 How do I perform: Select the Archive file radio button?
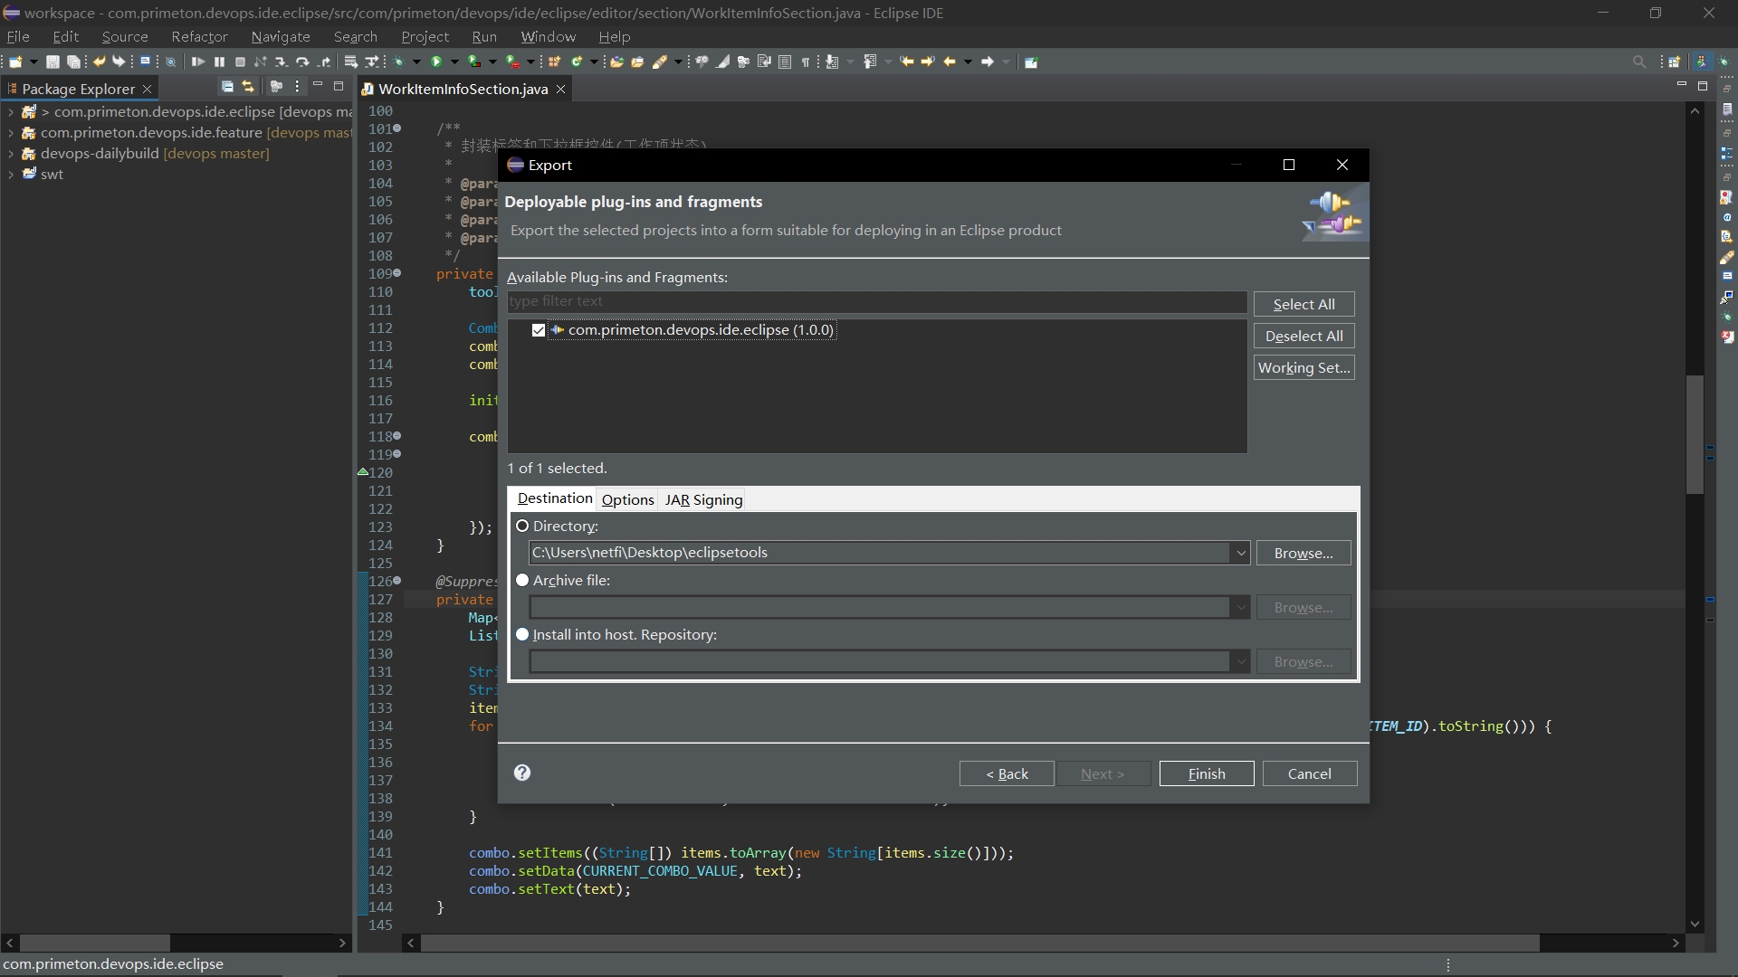[522, 580]
